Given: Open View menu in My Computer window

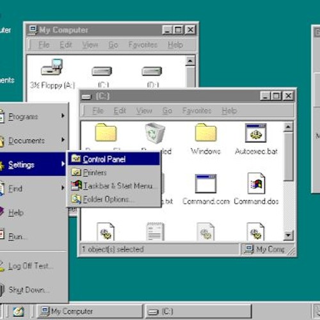Looking at the screenshot, I should (90, 45).
